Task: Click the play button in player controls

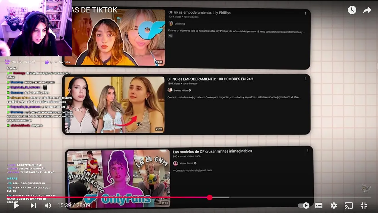Action: 16,205
